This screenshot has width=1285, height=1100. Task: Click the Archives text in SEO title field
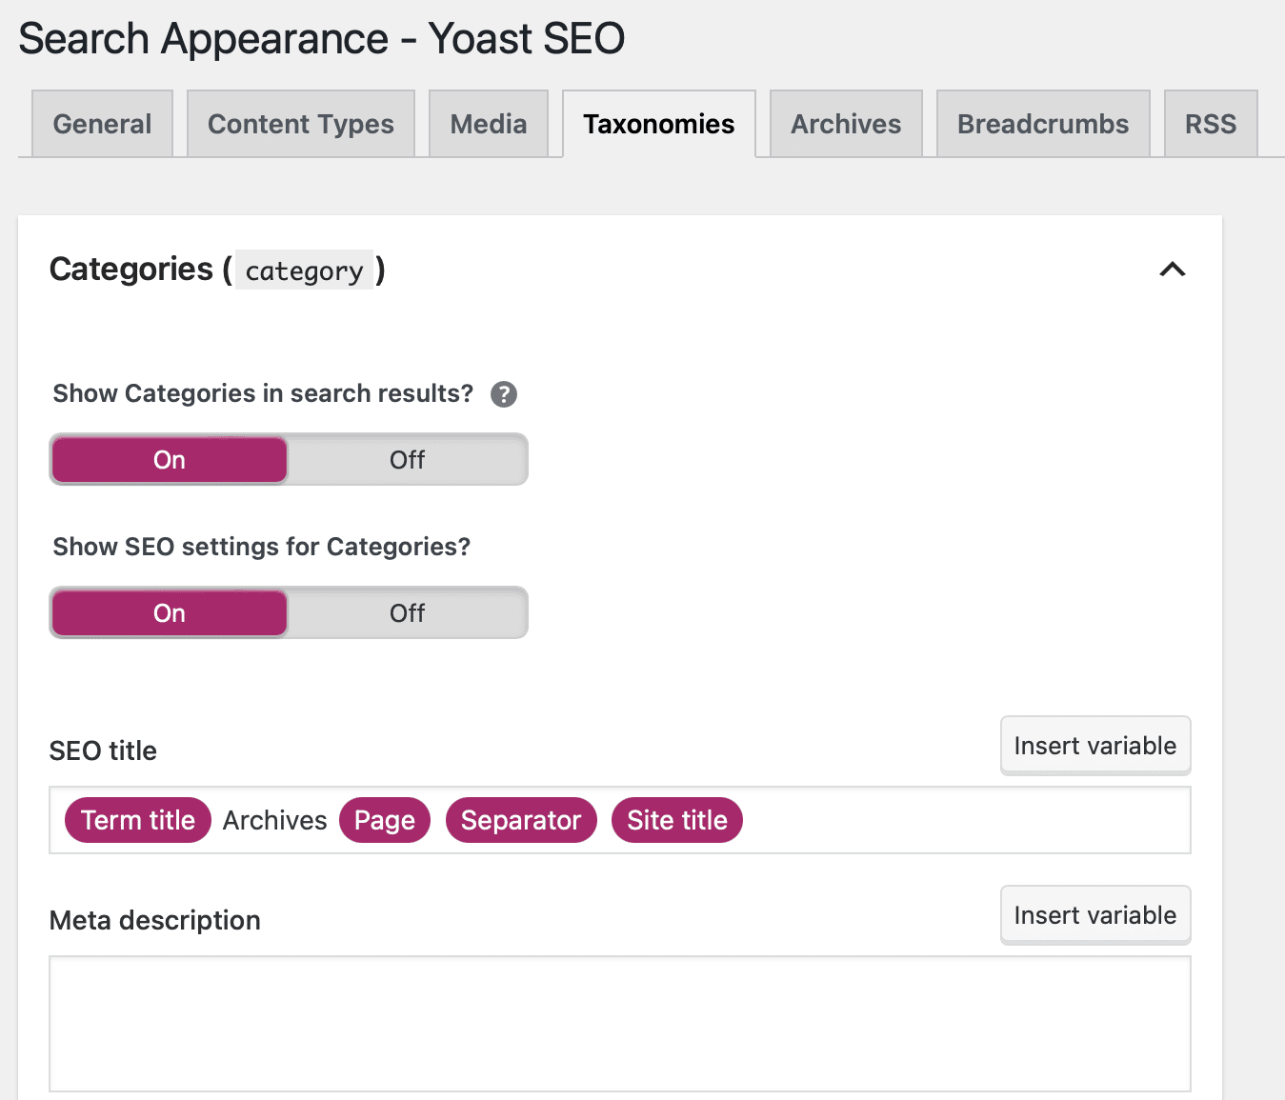[274, 819]
